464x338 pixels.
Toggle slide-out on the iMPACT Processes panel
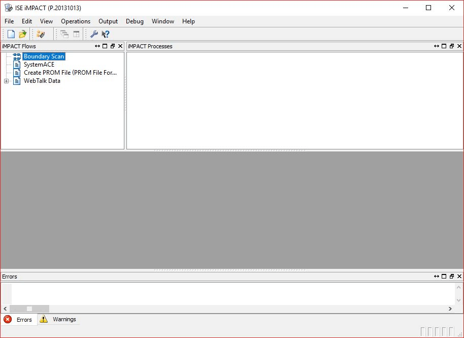point(437,46)
